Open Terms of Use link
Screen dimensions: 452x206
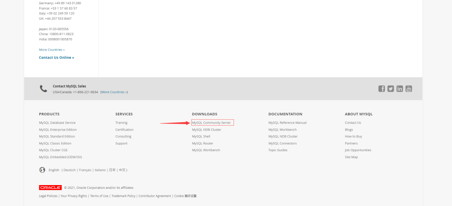click(x=99, y=196)
